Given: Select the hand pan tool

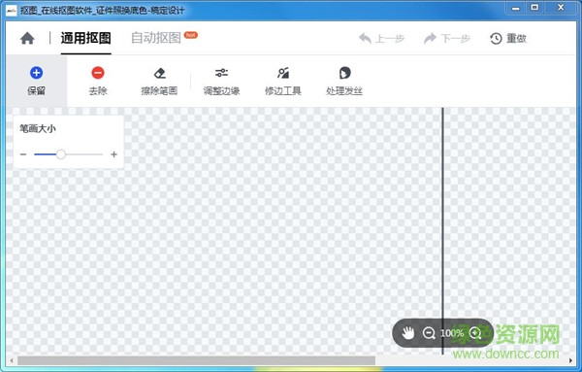Looking at the screenshot, I should coord(408,332).
